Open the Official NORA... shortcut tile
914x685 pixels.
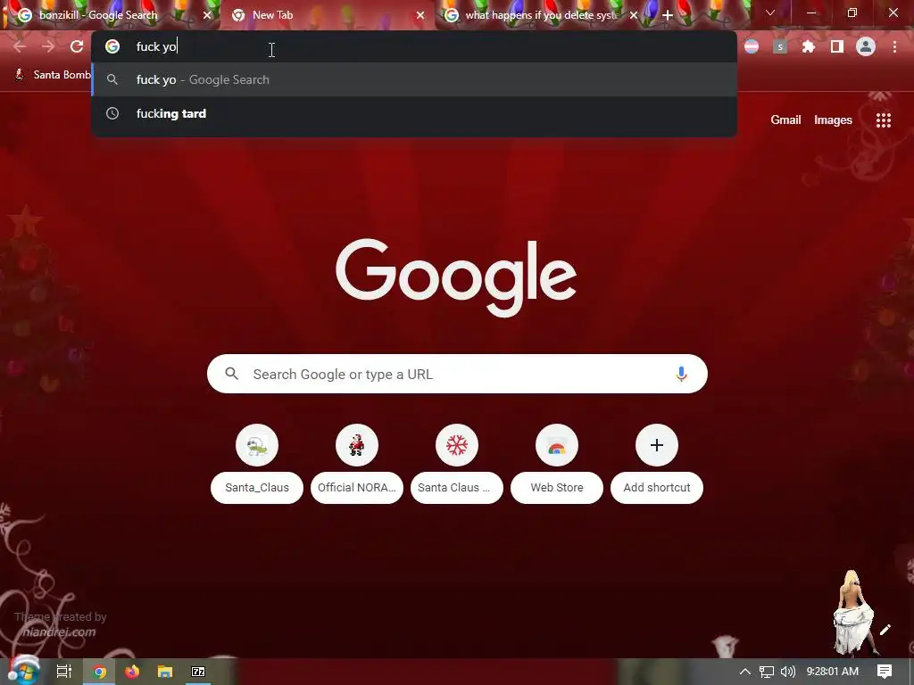pos(357,464)
